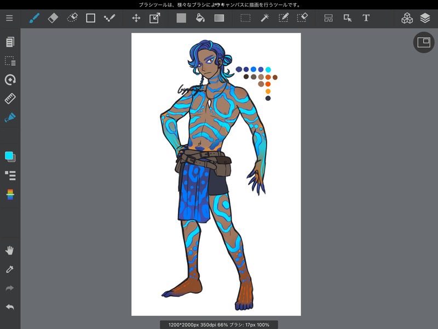Open the canvas rotation control
Screen dimensions: 438x329
[10, 80]
